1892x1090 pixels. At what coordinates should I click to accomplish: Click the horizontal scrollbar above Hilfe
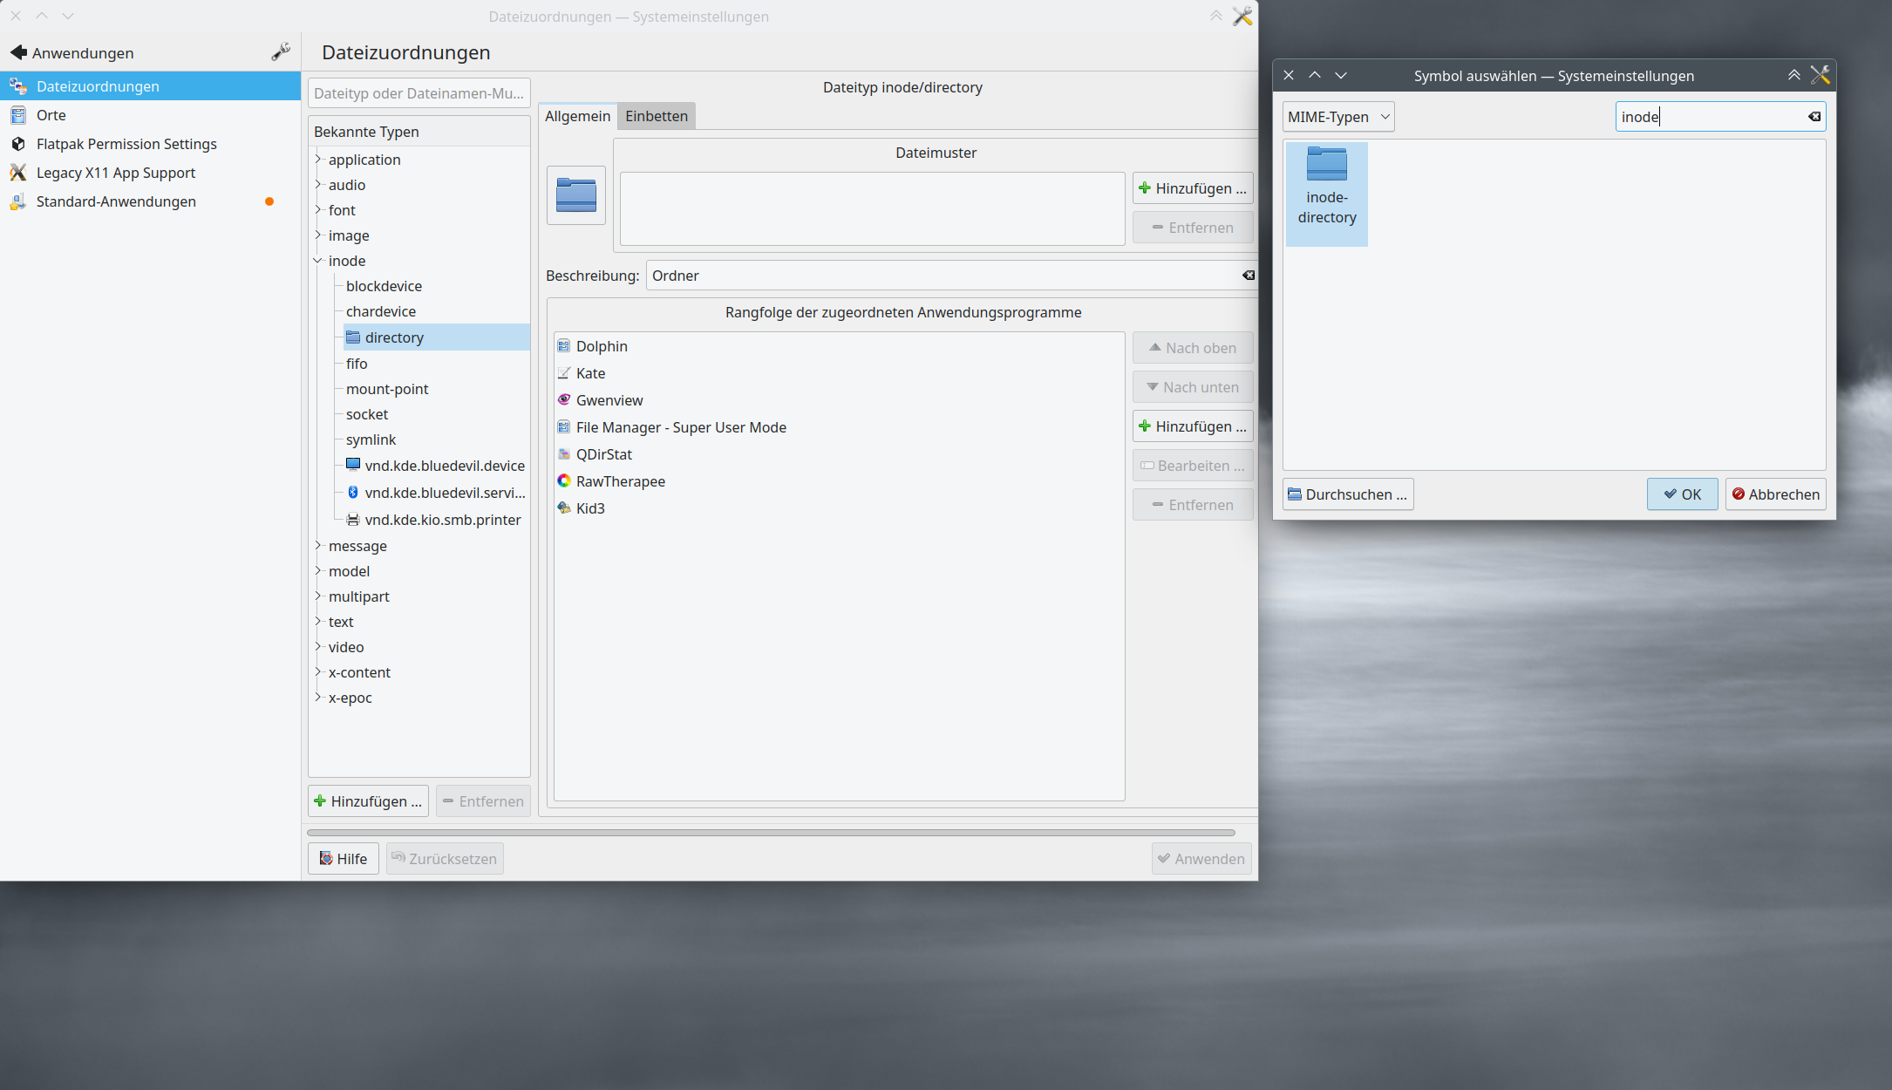click(x=772, y=833)
